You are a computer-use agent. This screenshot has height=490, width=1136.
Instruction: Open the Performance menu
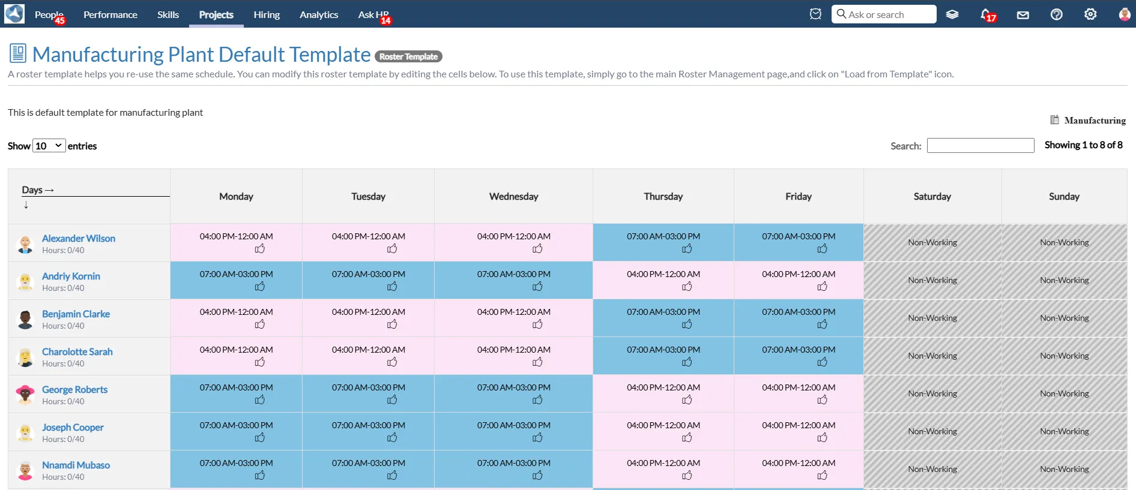[x=110, y=14]
